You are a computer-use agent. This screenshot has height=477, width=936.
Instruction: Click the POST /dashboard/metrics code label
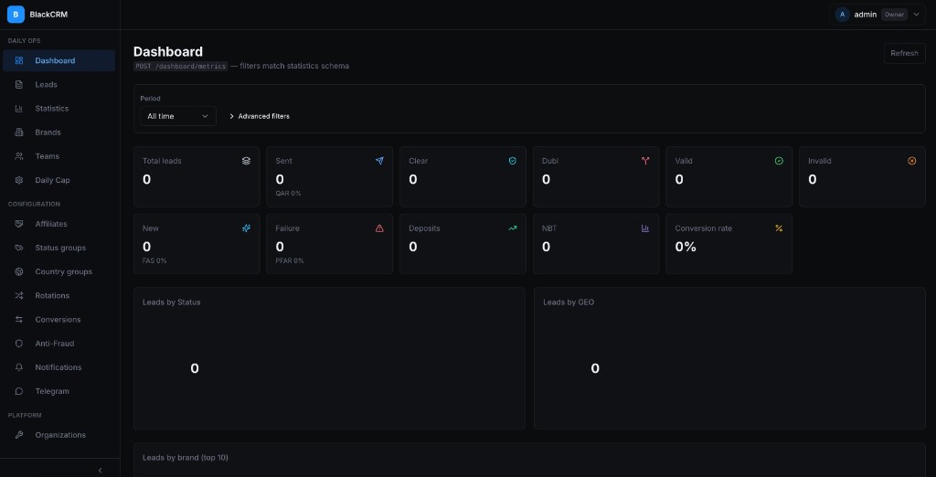pos(181,67)
